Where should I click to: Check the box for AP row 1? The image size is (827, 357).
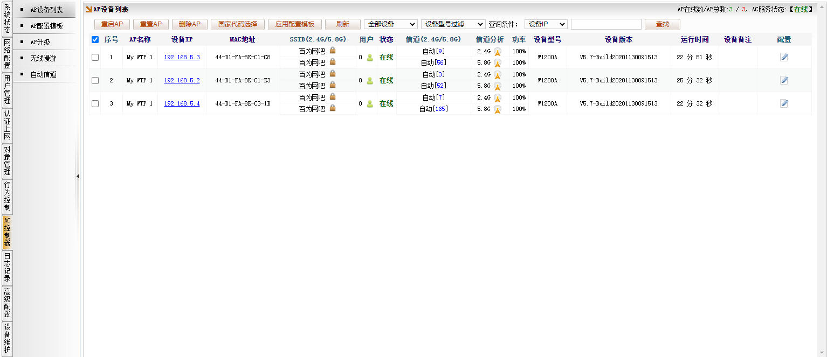[95, 57]
